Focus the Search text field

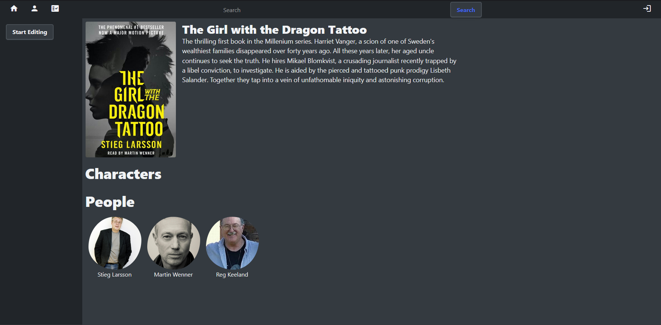click(335, 10)
